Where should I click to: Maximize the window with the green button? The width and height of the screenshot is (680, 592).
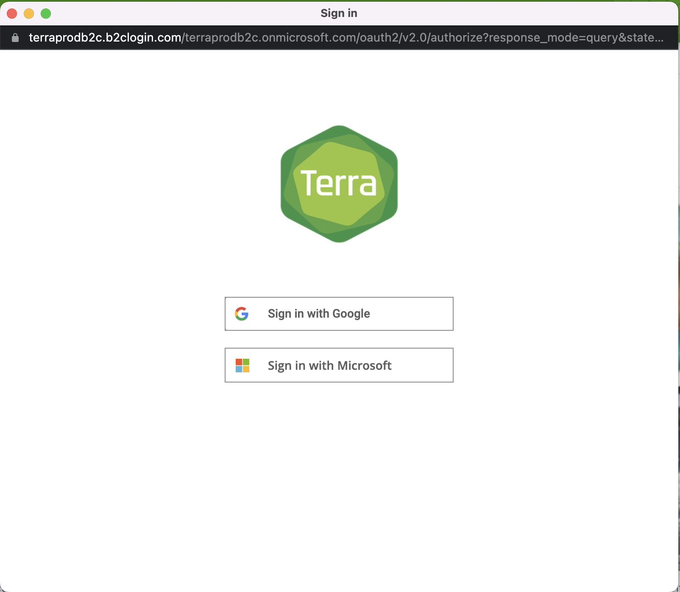click(x=46, y=14)
